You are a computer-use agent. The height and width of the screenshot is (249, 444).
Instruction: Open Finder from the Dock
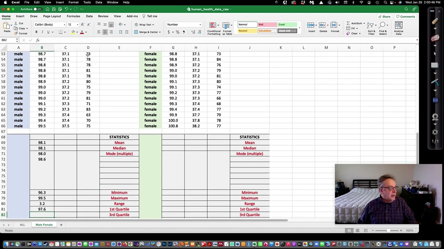[6, 244]
